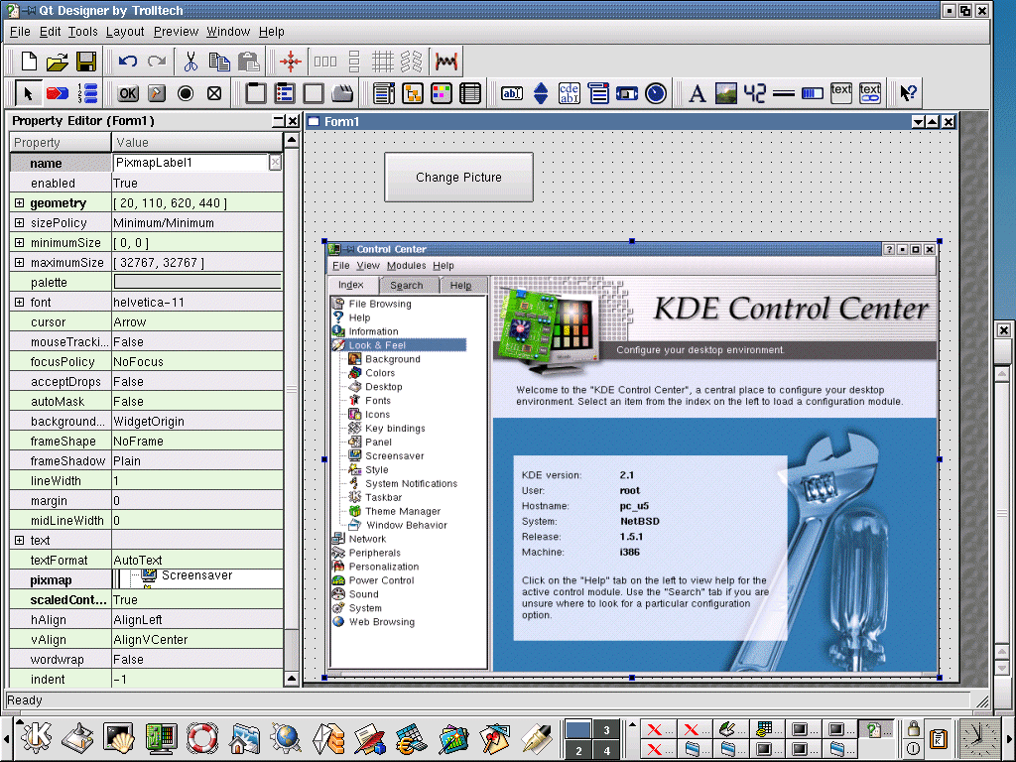Choose the RadioButton widget tool

(x=186, y=93)
